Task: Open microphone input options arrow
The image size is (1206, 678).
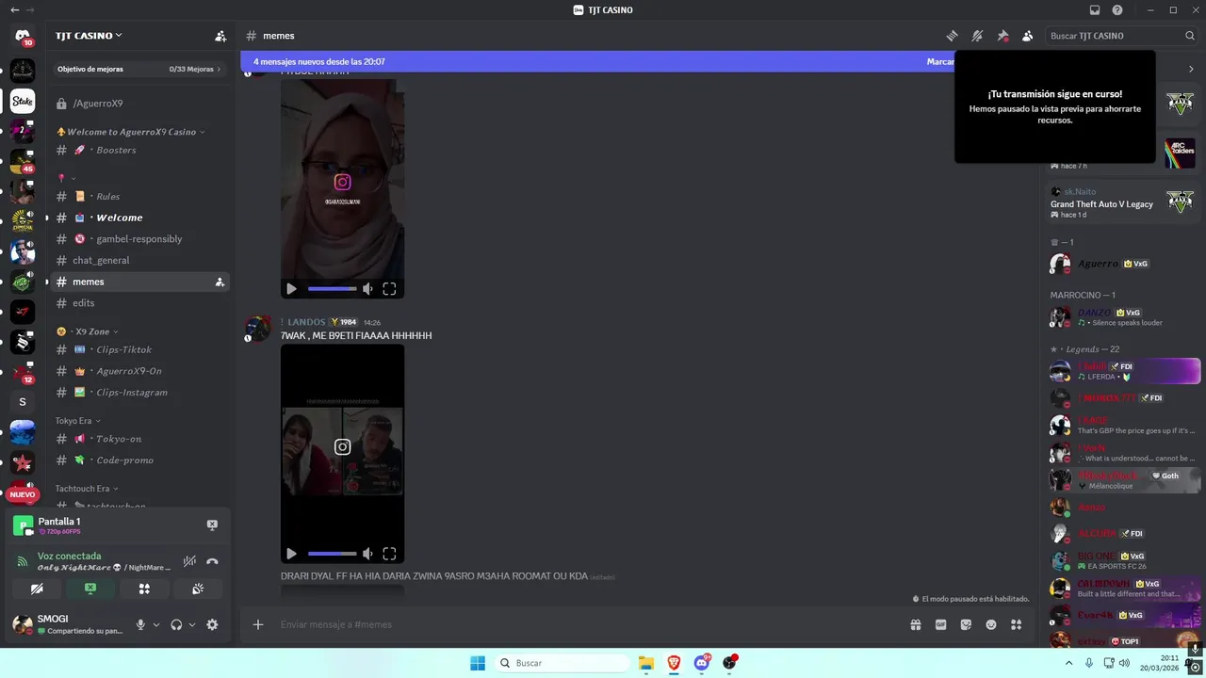Action: coord(156,624)
